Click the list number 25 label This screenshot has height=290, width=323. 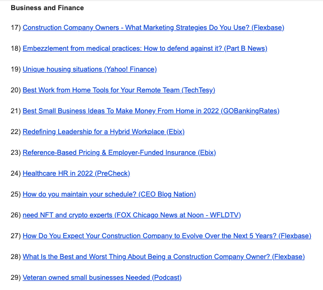[15, 194]
